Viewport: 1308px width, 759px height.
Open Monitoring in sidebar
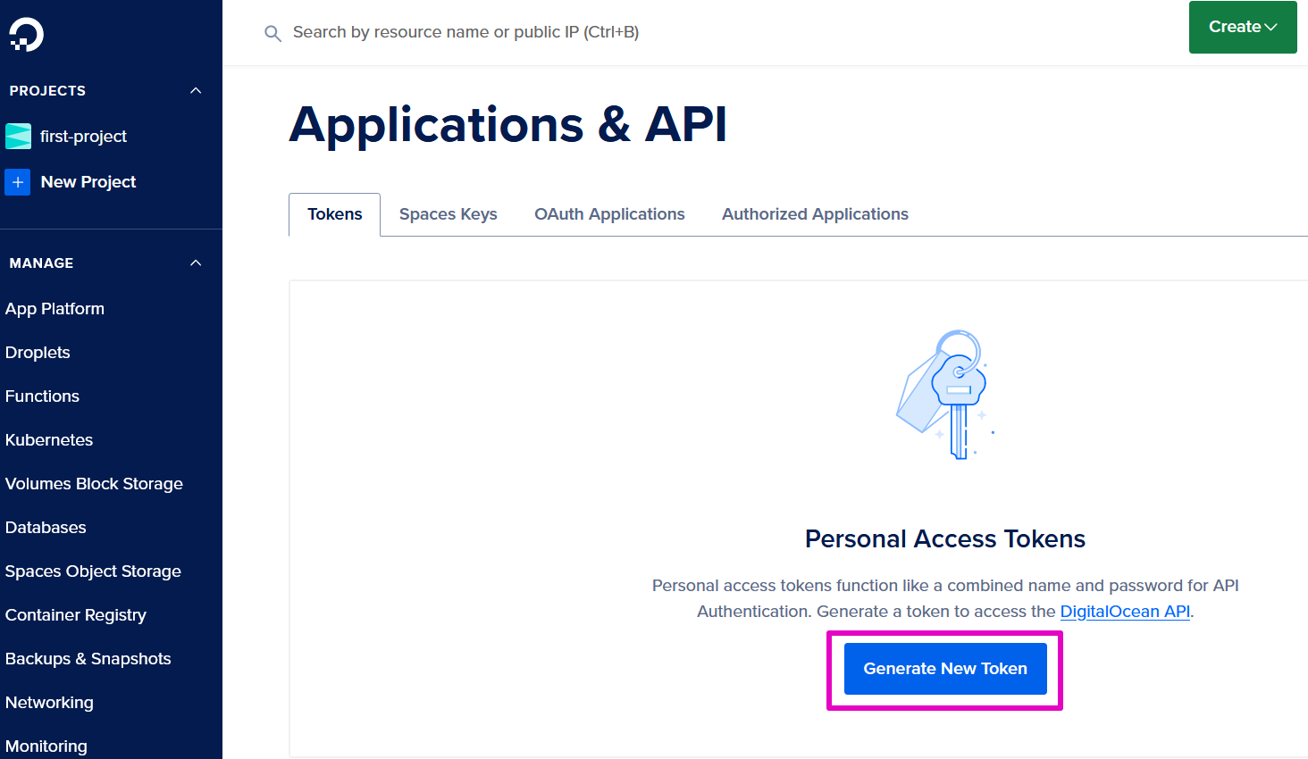tap(46, 746)
